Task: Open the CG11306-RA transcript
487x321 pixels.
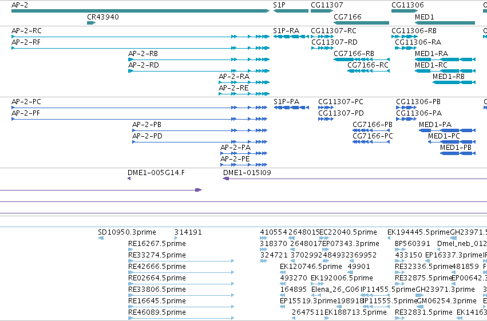Action: tap(406, 48)
